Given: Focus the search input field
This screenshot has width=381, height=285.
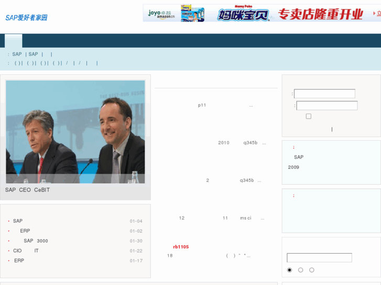Looking at the screenshot, I should pos(319,258).
